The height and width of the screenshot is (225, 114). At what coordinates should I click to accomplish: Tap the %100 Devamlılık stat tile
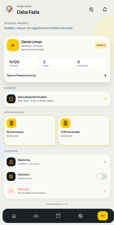point(23,63)
